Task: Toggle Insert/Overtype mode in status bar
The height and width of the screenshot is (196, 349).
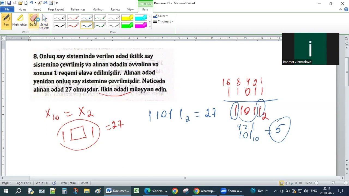Action: pos(84,183)
